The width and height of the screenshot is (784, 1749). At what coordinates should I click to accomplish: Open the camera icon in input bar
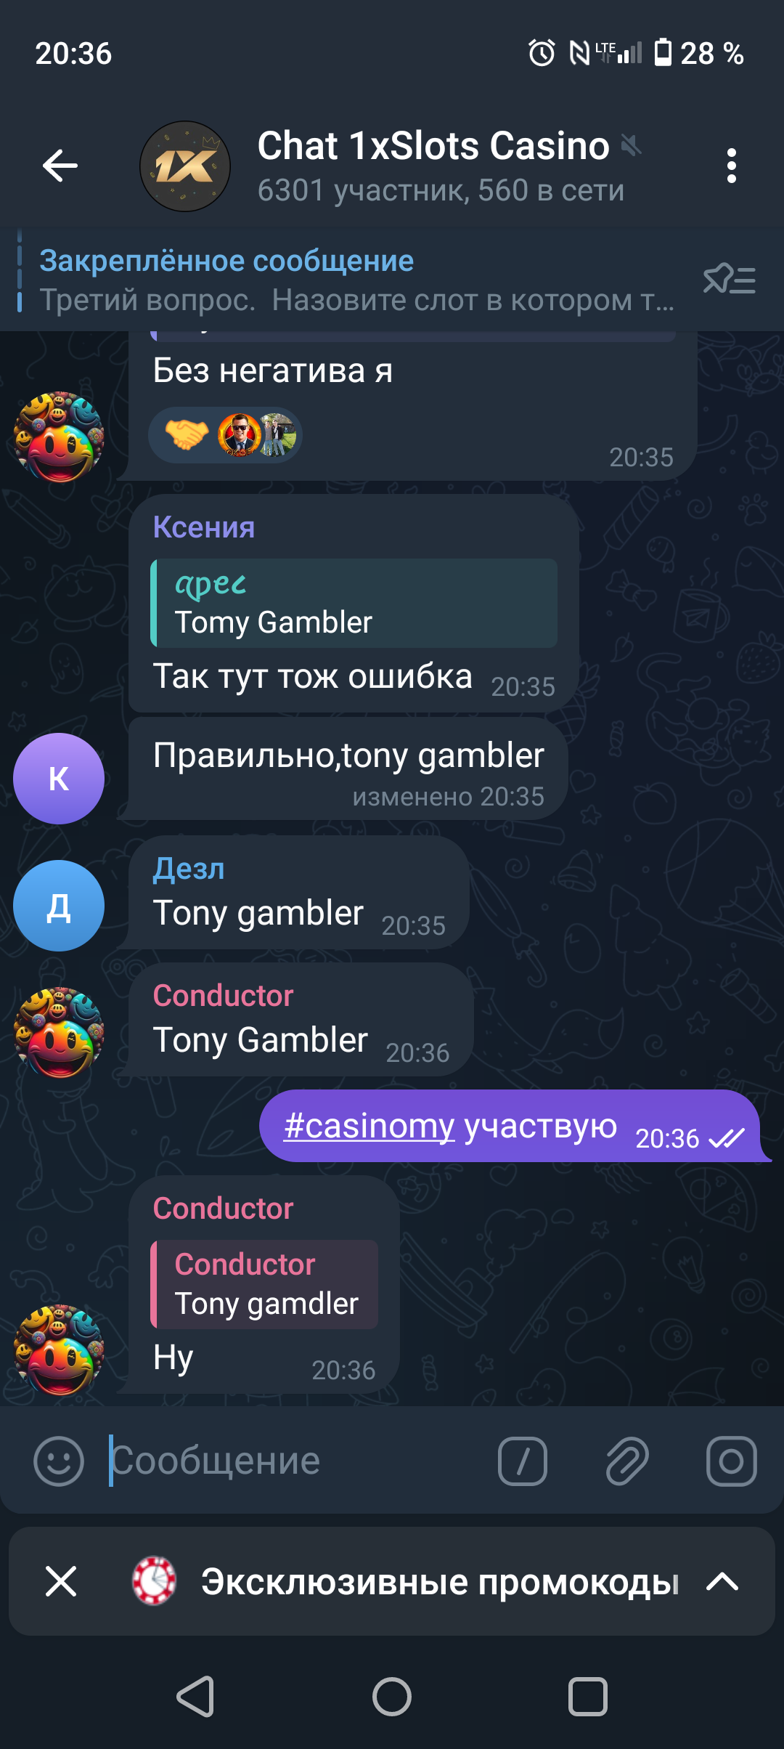[732, 1461]
